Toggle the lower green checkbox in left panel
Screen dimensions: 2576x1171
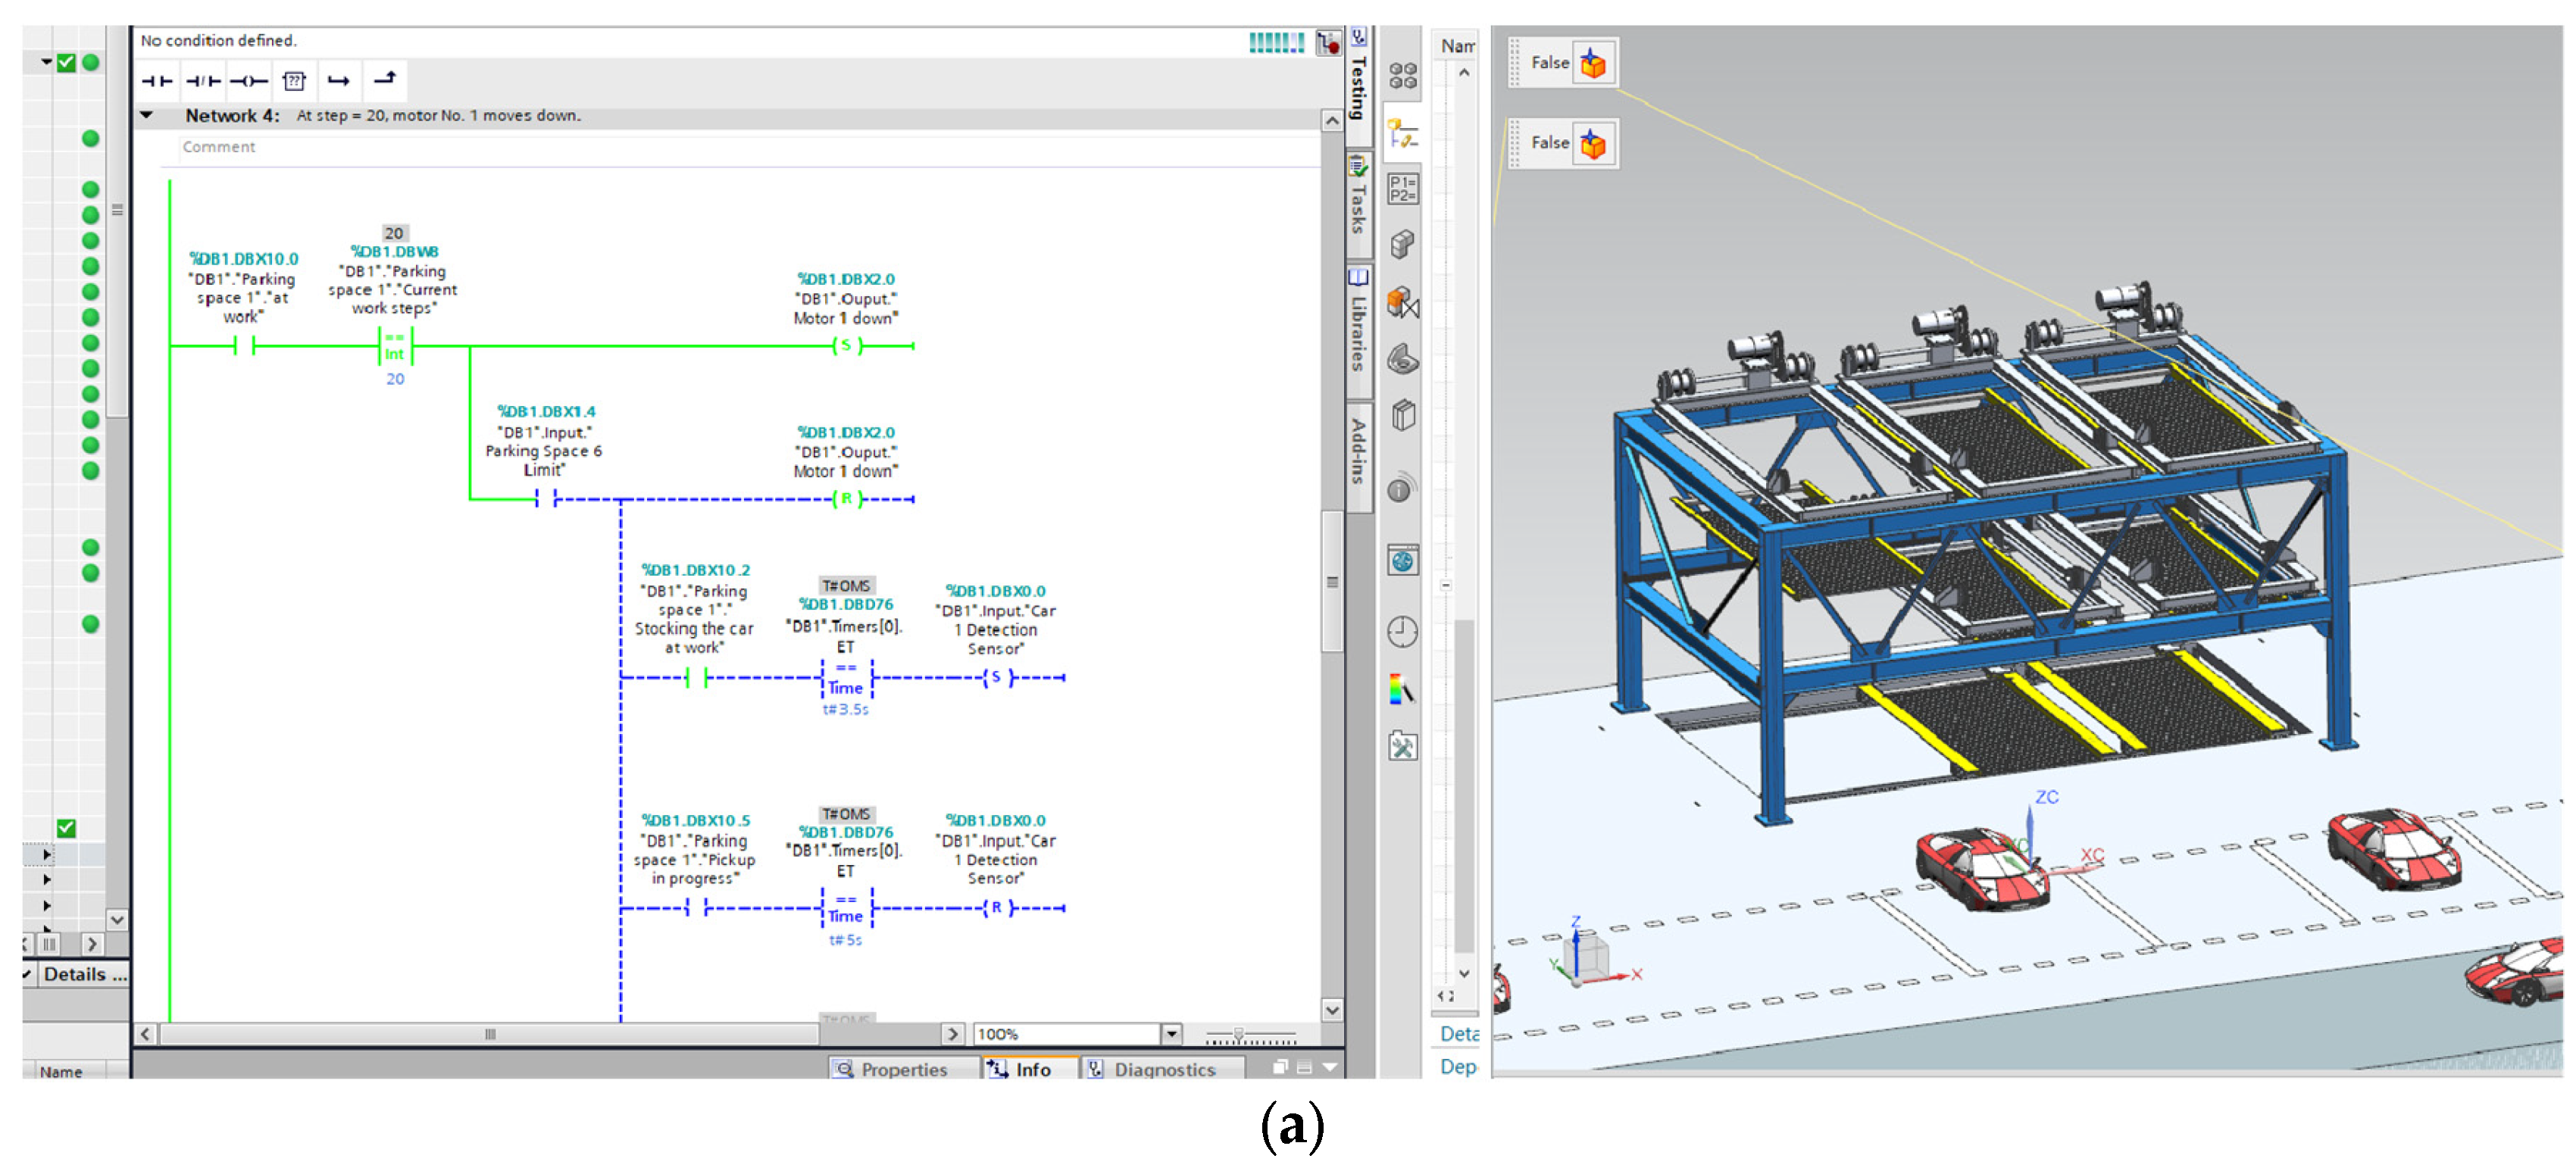coord(66,828)
